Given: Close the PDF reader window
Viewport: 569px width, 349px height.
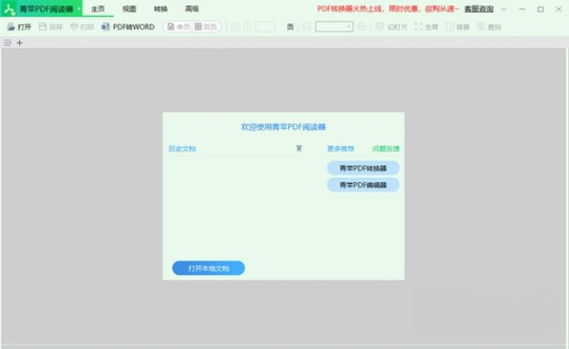Looking at the screenshot, I should [558, 9].
